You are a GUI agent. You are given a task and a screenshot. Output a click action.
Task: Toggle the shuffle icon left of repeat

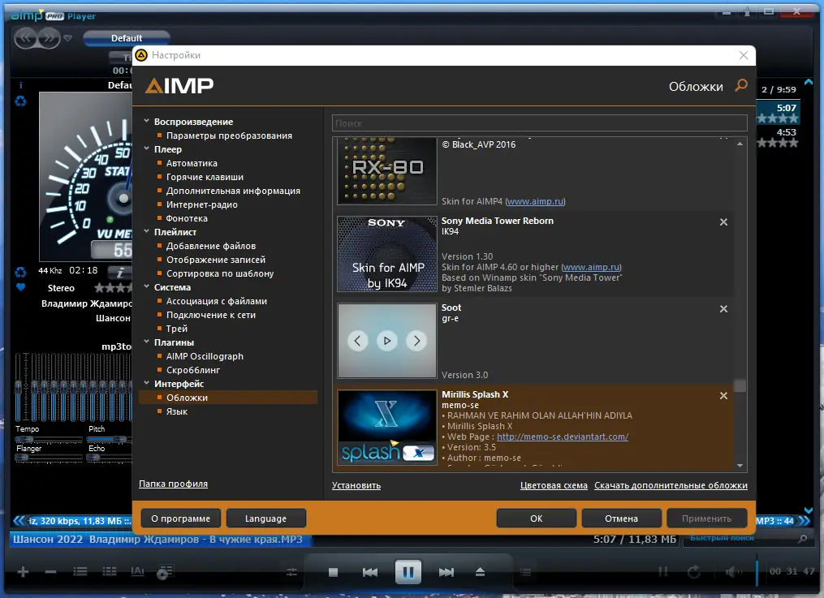pos(663,571)
